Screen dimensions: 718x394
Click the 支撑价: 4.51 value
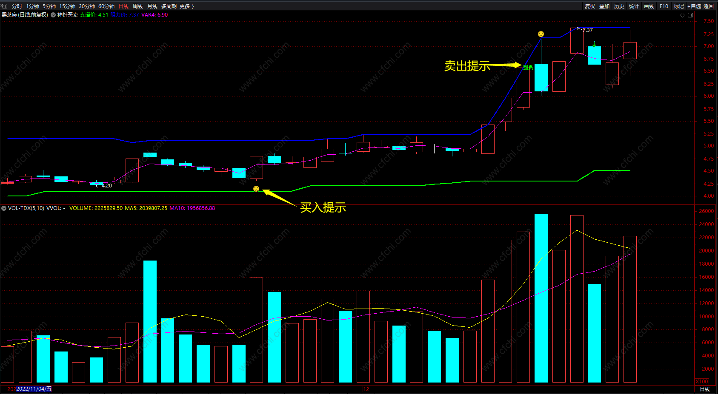click(94, 15)
